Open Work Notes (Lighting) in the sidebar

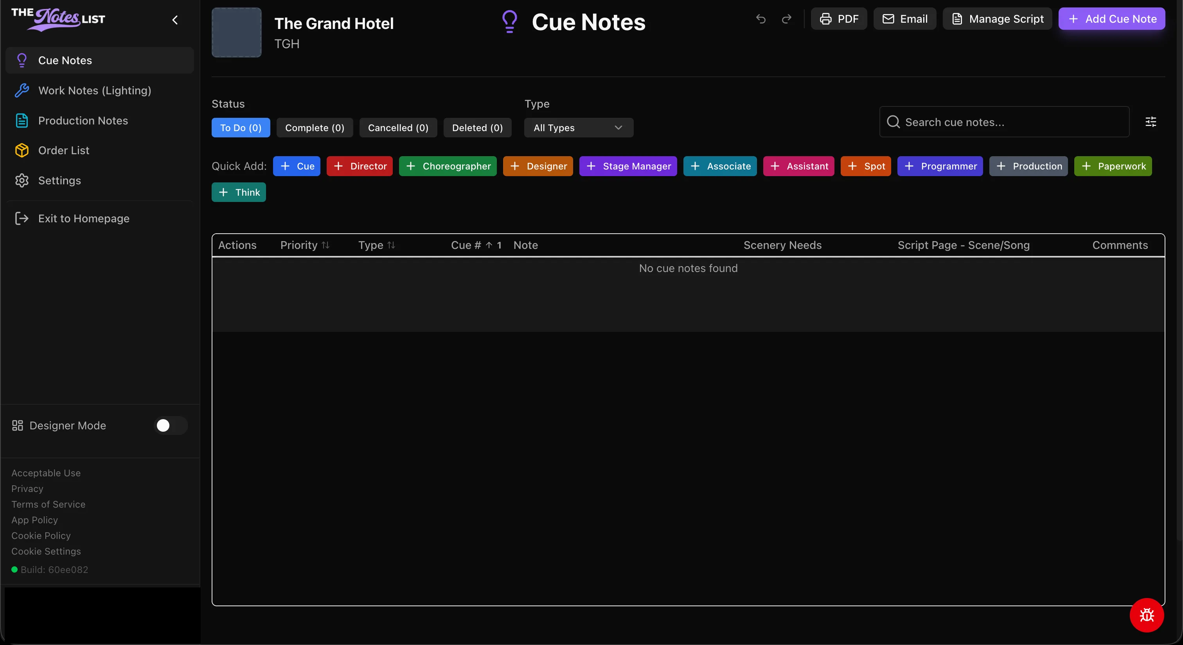tap(100, 90)
